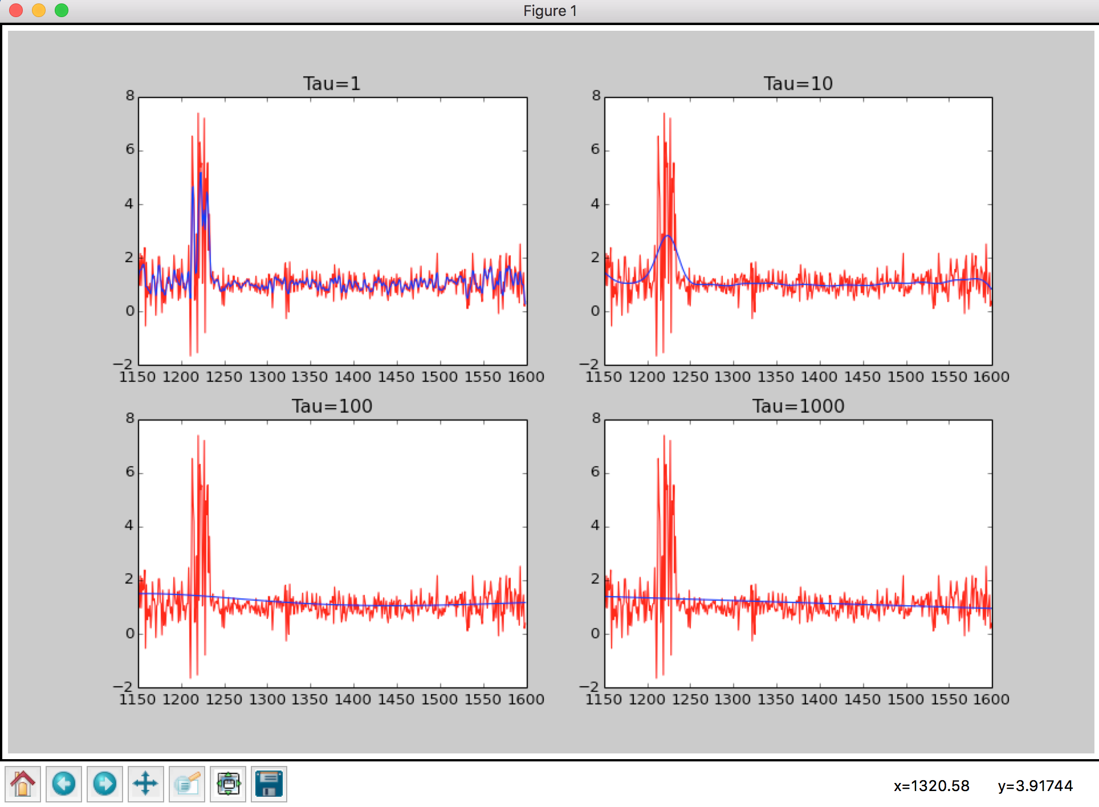Click the Figure 1 window title
The height and width of the screenshot is (807, 1099).
point(550,11)
